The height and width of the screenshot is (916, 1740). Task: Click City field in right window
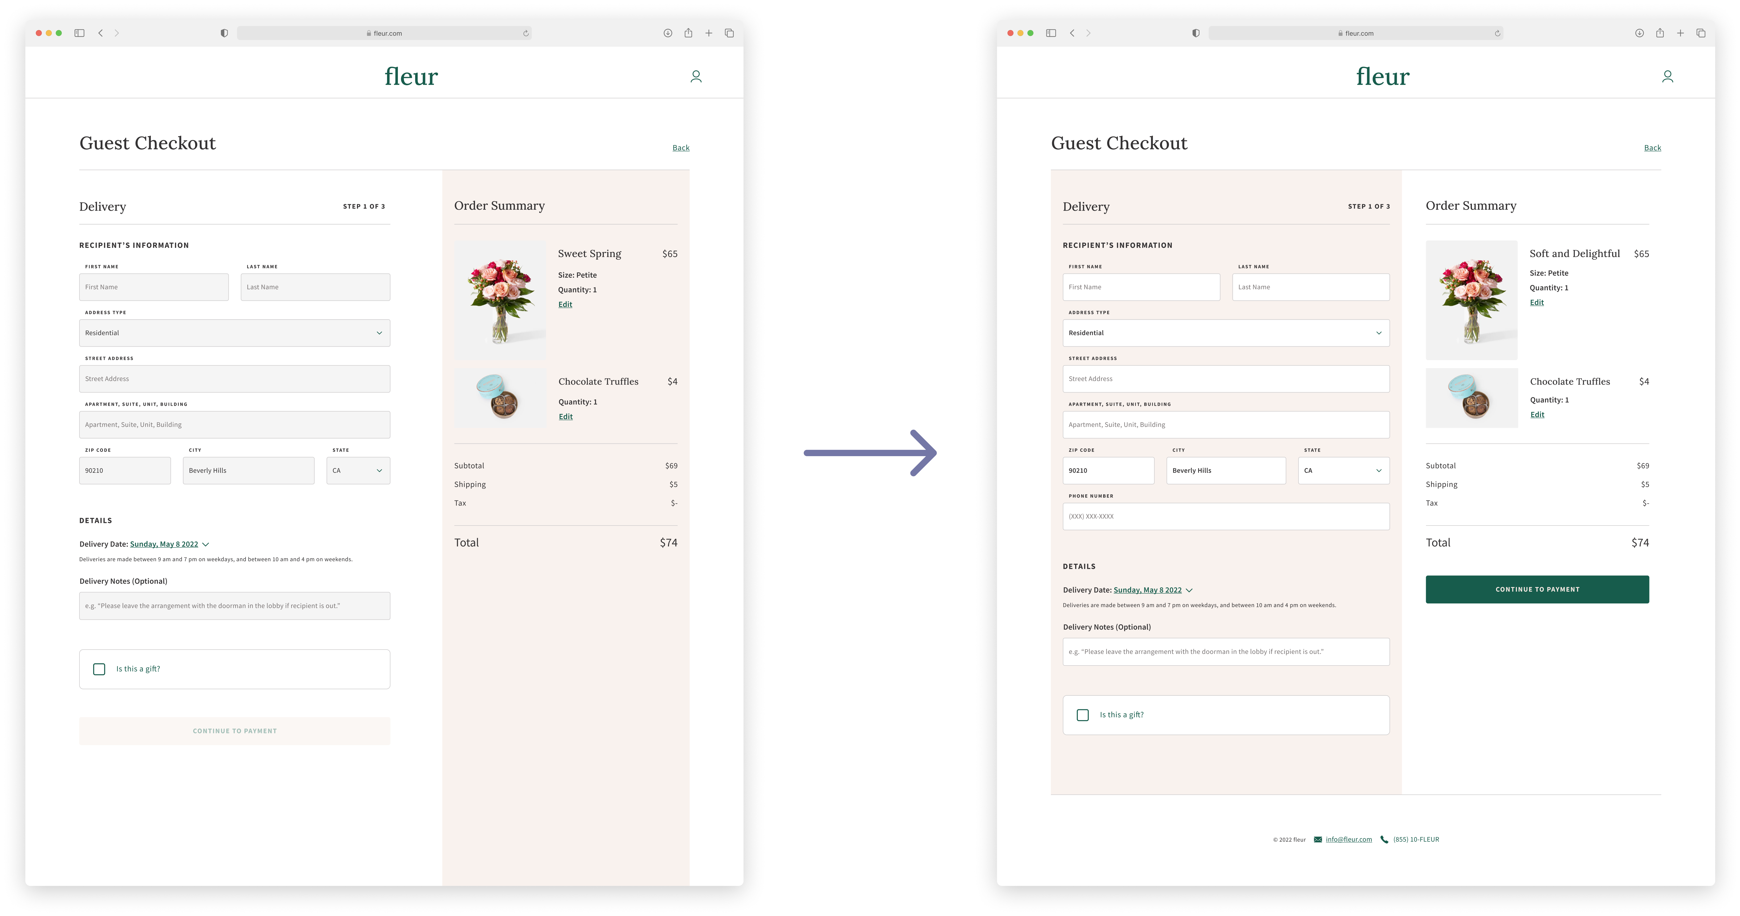(1226, 471)
